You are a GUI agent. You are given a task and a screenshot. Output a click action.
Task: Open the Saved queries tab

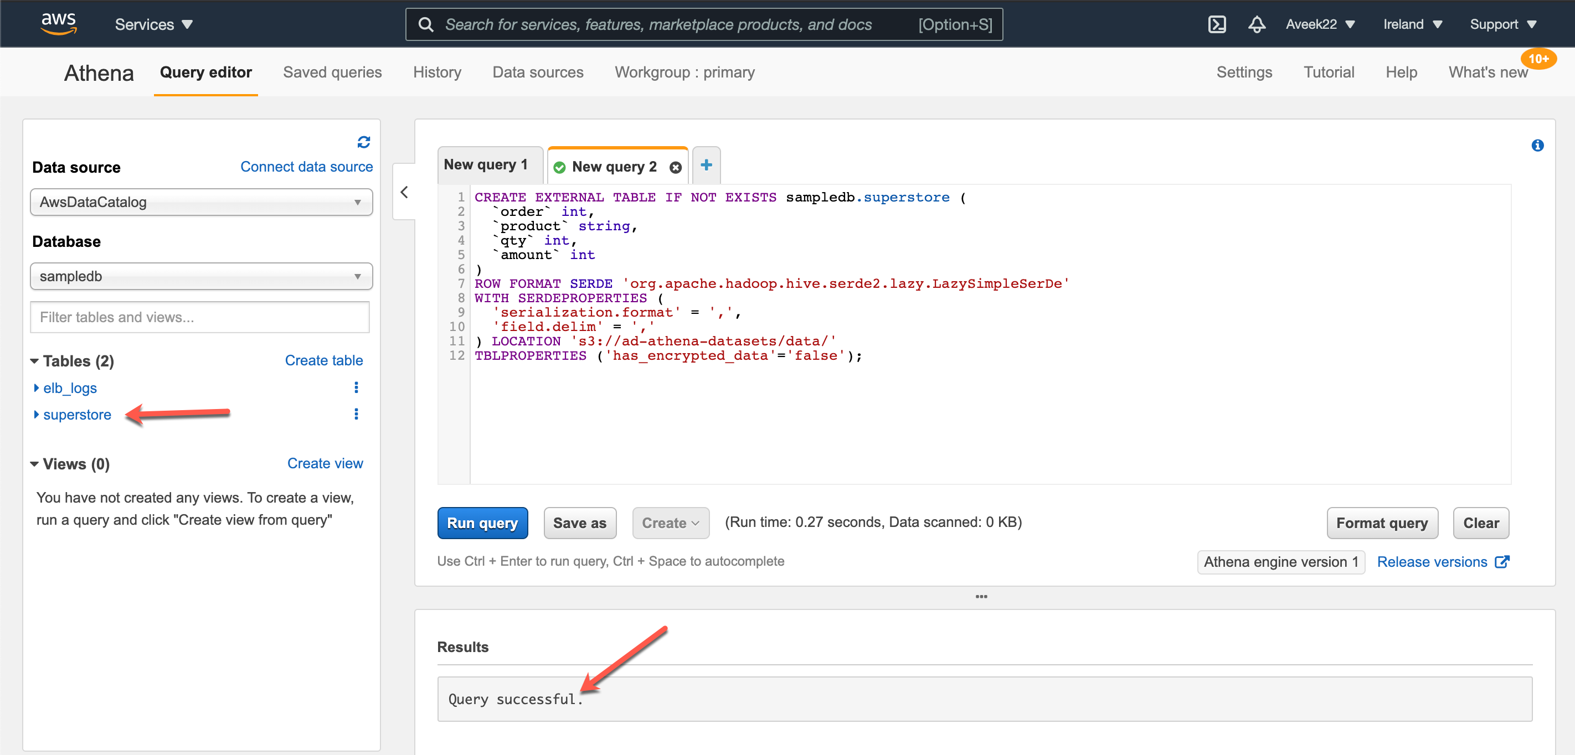(x=332, y=72)
